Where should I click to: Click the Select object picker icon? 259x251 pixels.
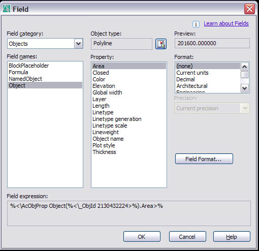(161, 44)
